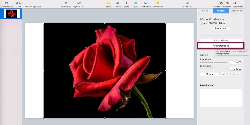This screenshot has width=250, height=125.
Task: Open the Colaborar sharing options
Action: pyautogui.click(x=188, y=3)
